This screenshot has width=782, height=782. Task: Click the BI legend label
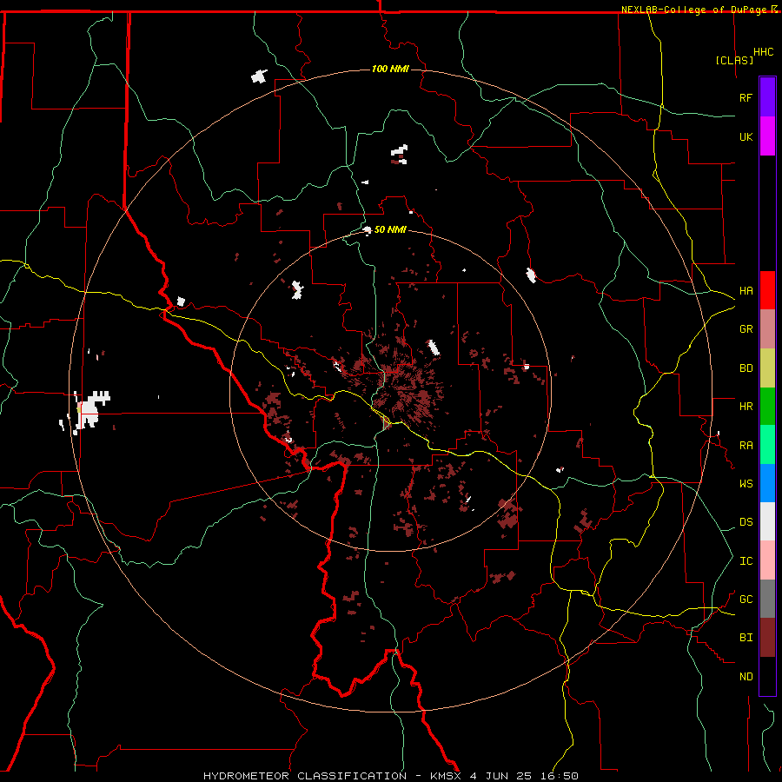click(x=746, y=638)
